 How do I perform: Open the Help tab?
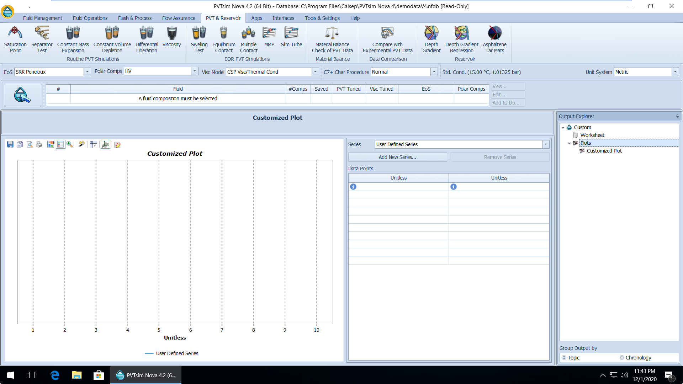pyautogui.click(x=355, y=18)
